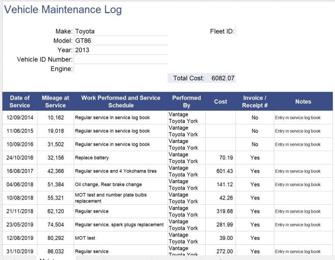The height and width of the screenshot is (260, 335).
Task: Click the Date of Service column header
Action: pyautogui.click(x=20, y=101)
